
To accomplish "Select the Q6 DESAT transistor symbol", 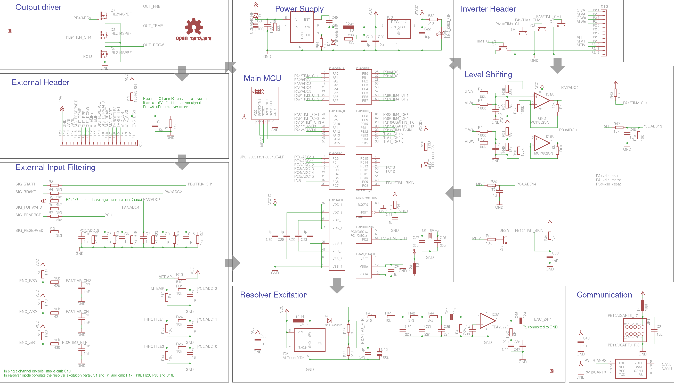I will click(x=504, y=240).
